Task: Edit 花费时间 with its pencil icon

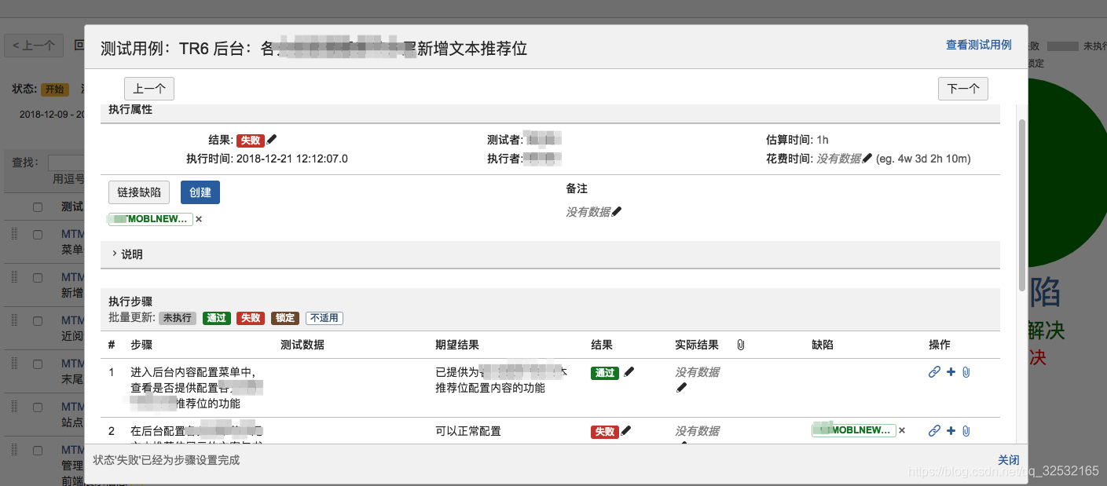Action: [x=867, y=159]
